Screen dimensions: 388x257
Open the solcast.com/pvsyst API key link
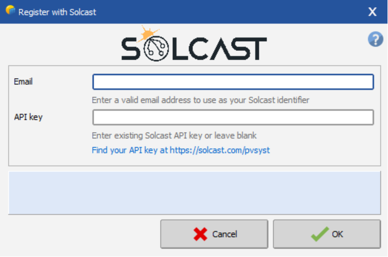coord(220,150)
